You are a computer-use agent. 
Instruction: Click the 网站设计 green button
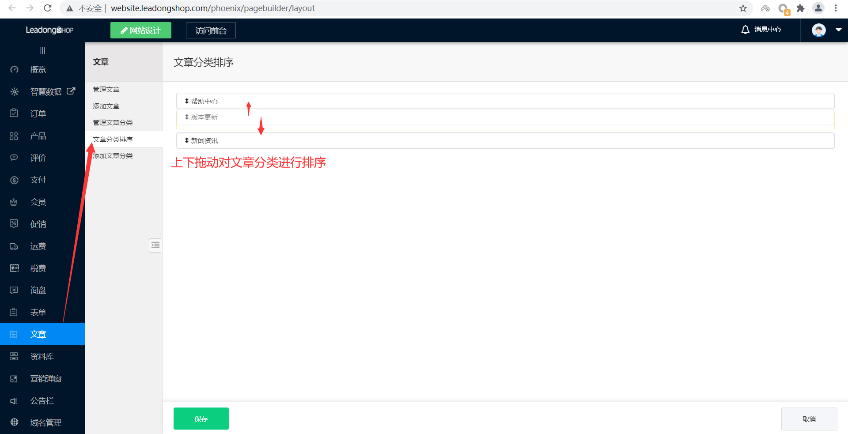click(140, 30)
